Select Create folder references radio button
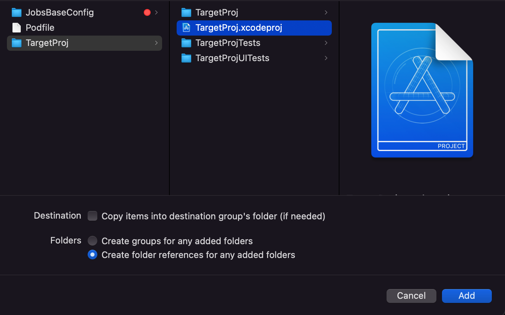The width and height of the screenshot is (505, 315). (92, 255)
